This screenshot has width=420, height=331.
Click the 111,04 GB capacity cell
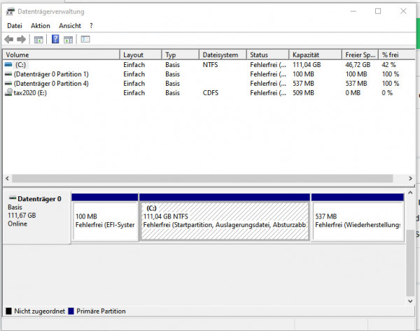pyautogui.click(x=307, y=65)
